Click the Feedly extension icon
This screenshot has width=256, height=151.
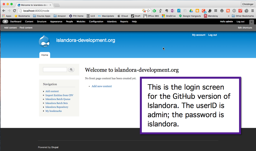tap(154, 11)
